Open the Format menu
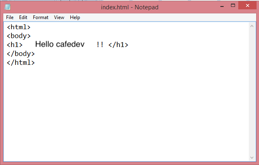259x165 pixels. pyautogui.click(x=41, y=17)
